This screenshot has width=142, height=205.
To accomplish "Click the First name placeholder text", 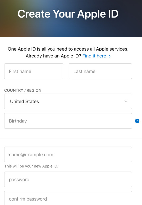I will point(20,71).
